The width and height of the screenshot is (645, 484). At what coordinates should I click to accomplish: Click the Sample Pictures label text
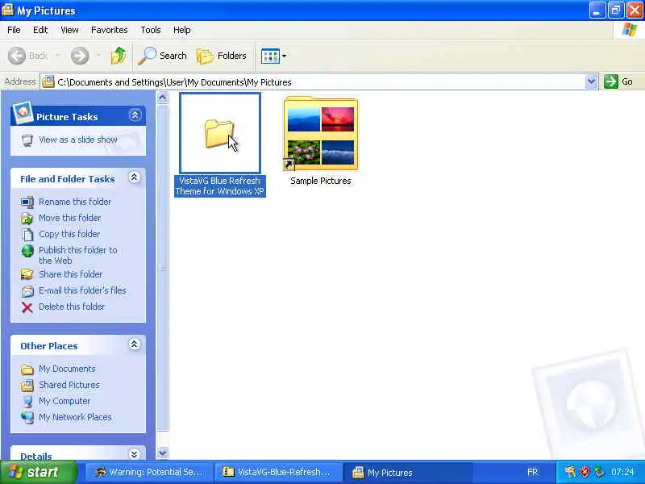point(321,181)
